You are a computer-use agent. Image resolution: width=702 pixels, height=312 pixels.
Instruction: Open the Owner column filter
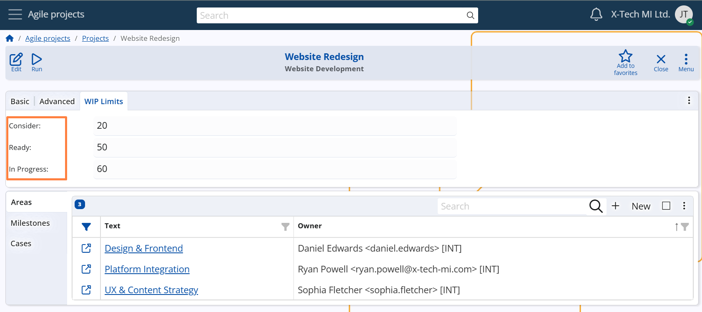coord(684,227)
